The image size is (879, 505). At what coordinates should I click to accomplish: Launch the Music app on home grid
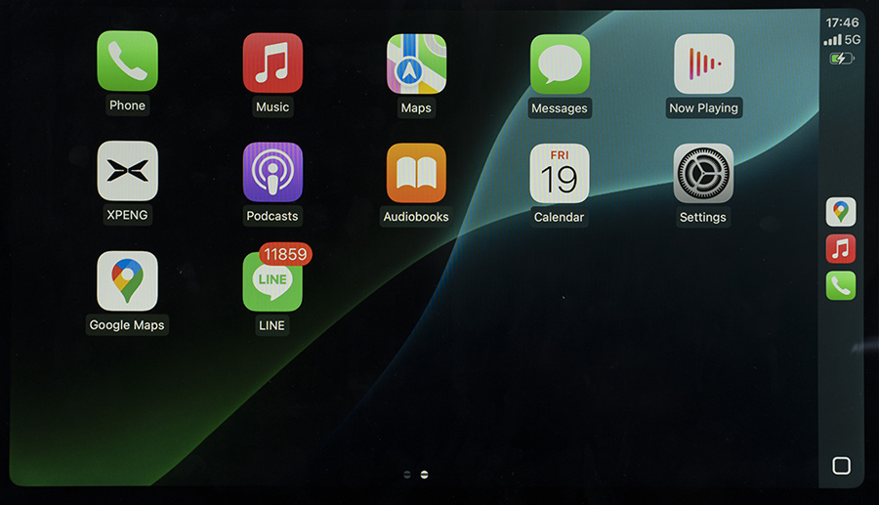272,63
